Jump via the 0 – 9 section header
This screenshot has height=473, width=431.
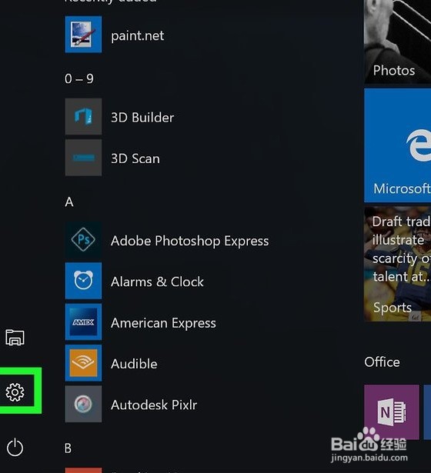79,79
